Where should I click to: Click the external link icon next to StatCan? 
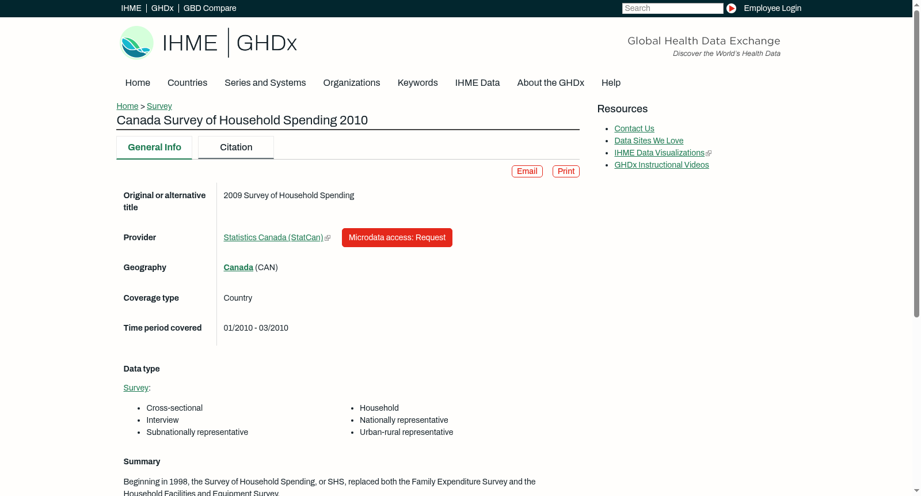[328, 238]
